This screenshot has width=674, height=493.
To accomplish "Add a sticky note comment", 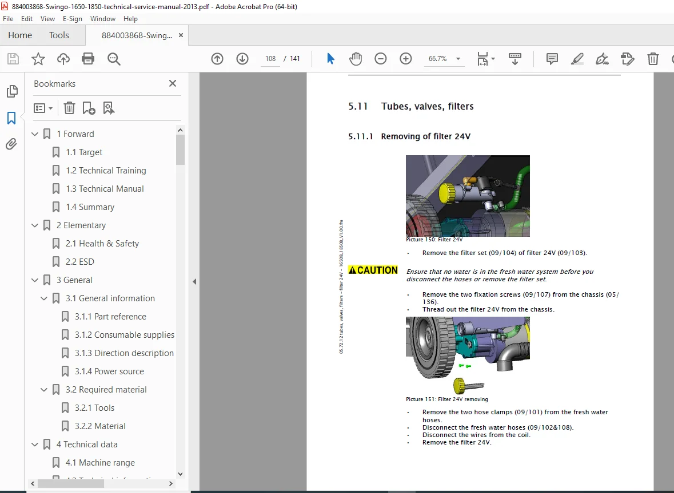I will coord(552,59).
